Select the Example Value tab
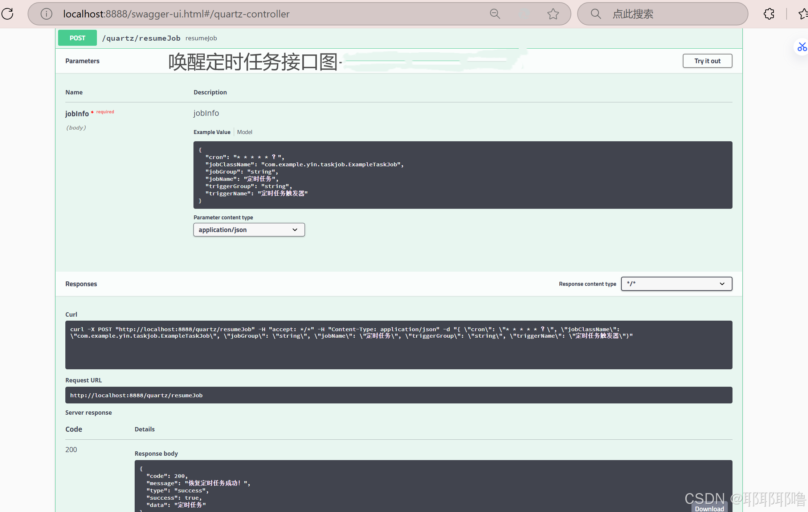Image resolution: width=808 pixels, height=512 pixels. coord(212,132)
